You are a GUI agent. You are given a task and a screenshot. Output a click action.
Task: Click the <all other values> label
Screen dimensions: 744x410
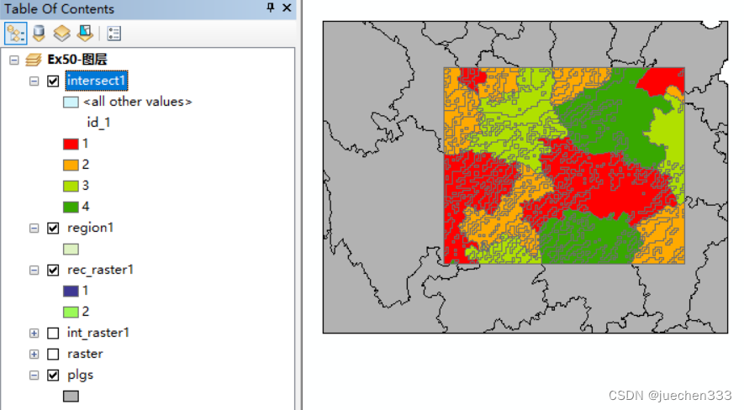(138, 102)
